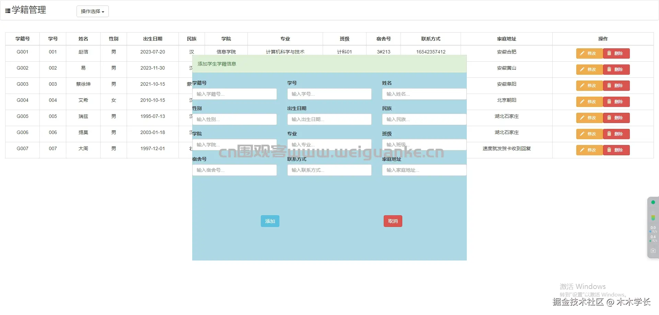Screen dimensions: 659x315
Task: Edit student G005 瑞兹 with 修改
Action: (589, 118)
